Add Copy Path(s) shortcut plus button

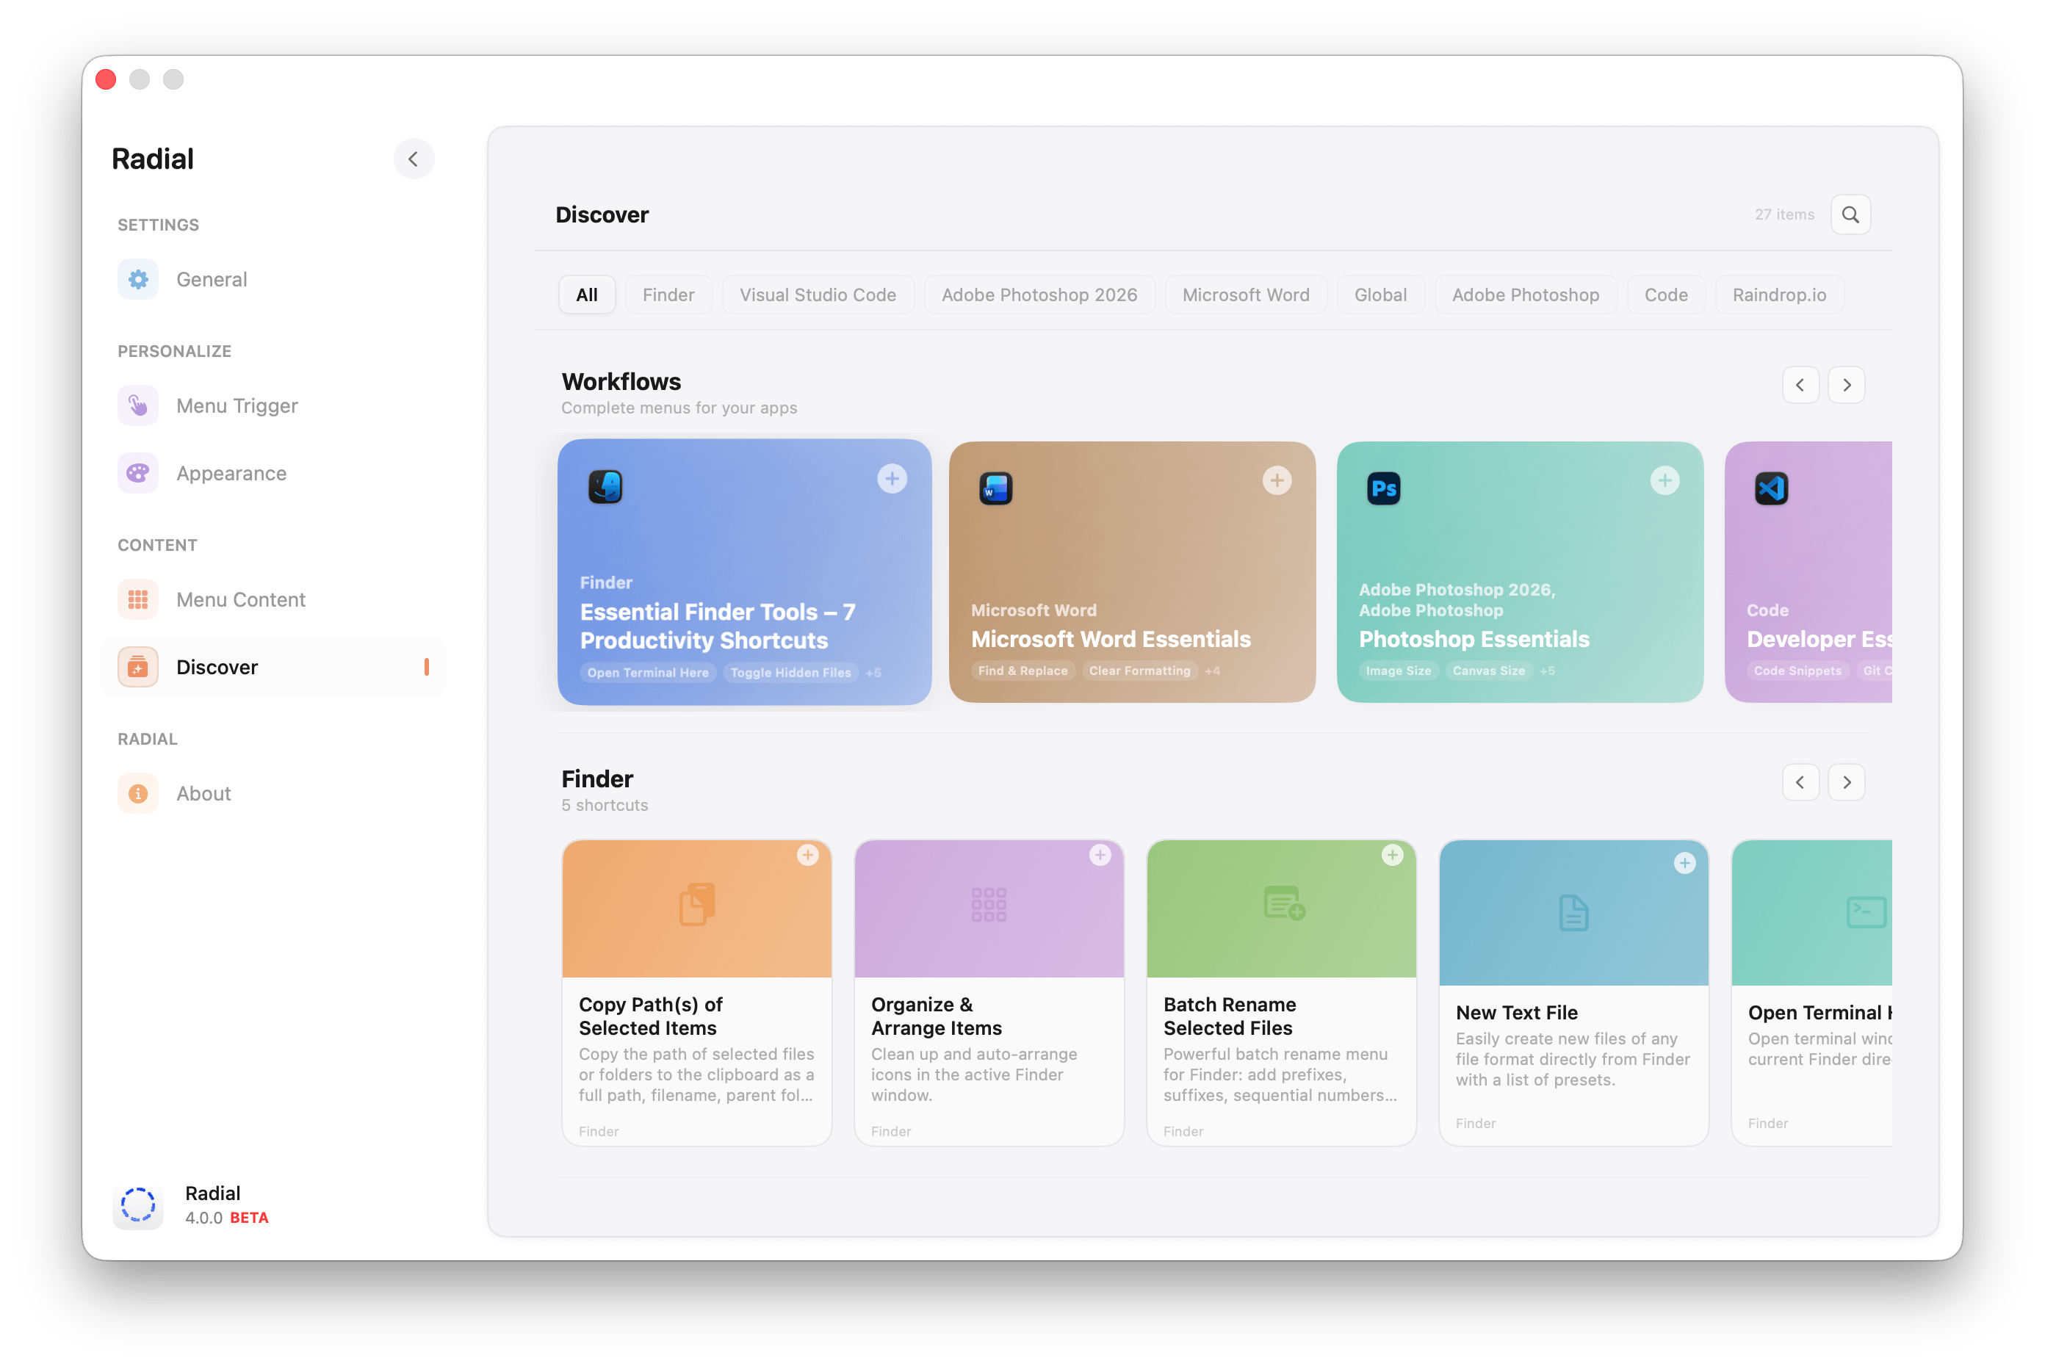click(x=808, y=855)
